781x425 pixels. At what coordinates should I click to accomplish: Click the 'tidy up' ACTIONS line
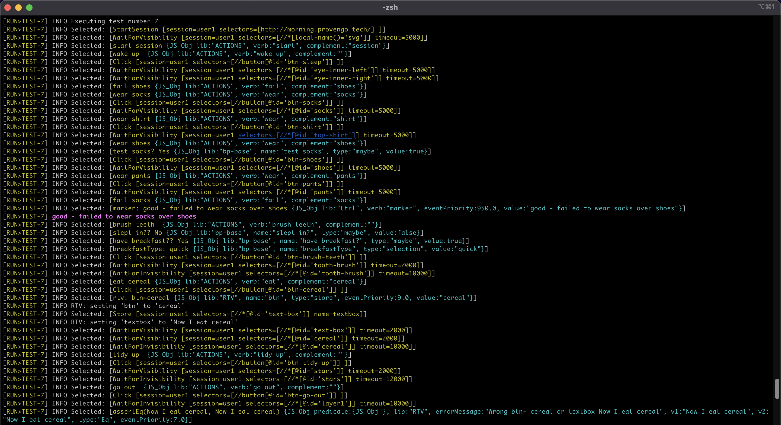pyautogui.click(x=177, y=355)
